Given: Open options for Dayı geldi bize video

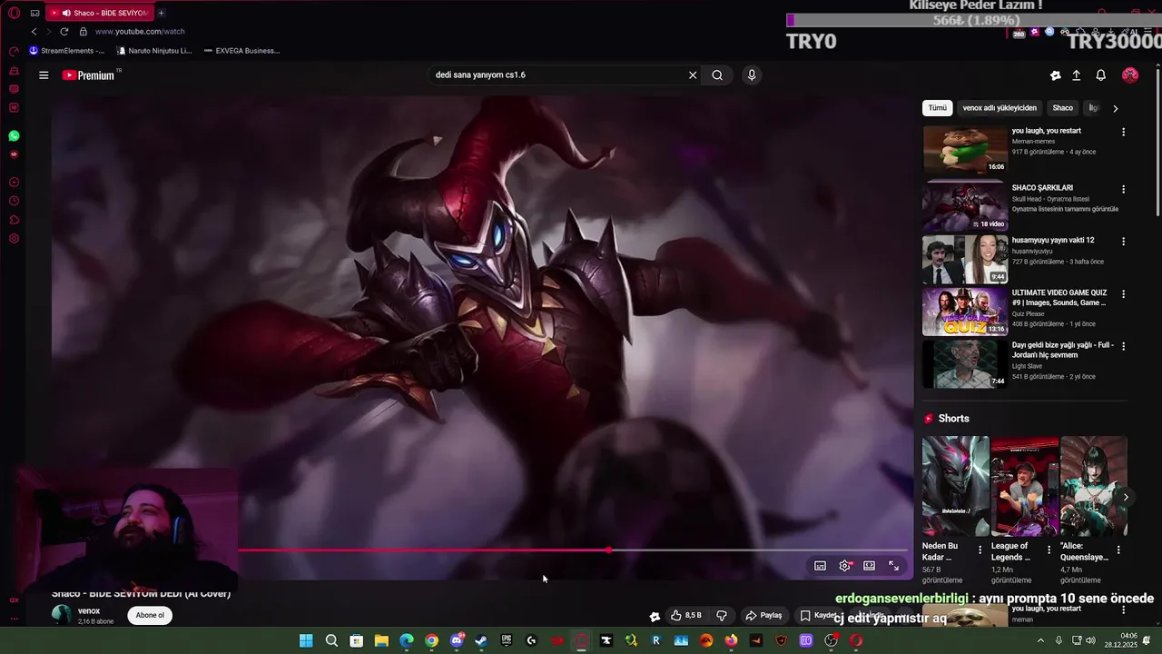Looking at the screenshot, I should 1123,346.
